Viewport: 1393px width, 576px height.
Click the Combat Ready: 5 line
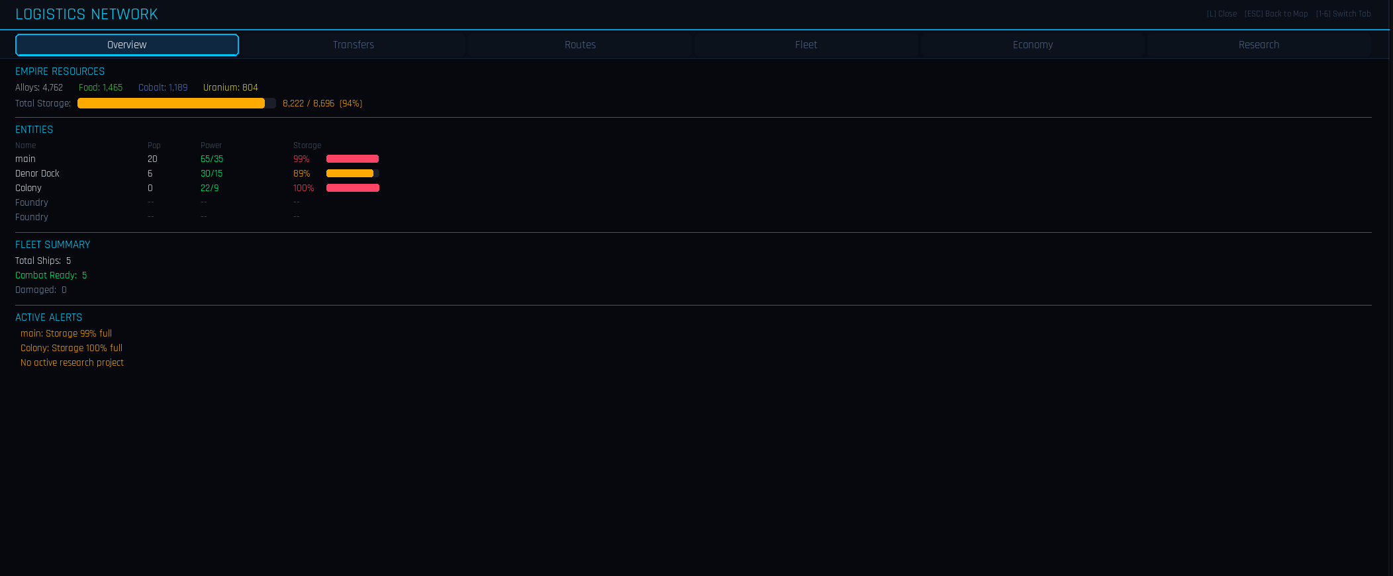tap(51, 275)
